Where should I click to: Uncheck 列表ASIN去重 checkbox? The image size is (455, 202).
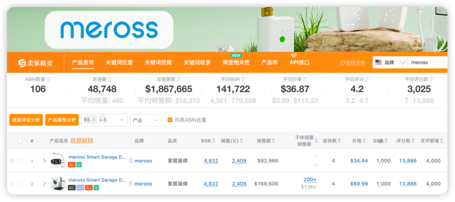[x=170, y=120]
